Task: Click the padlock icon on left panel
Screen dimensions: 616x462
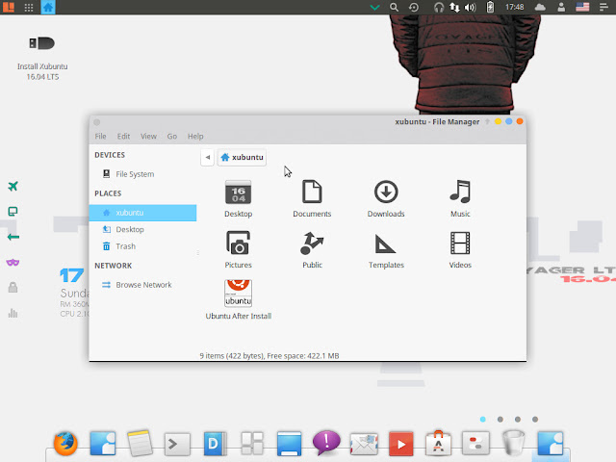Action: point(13,287)
